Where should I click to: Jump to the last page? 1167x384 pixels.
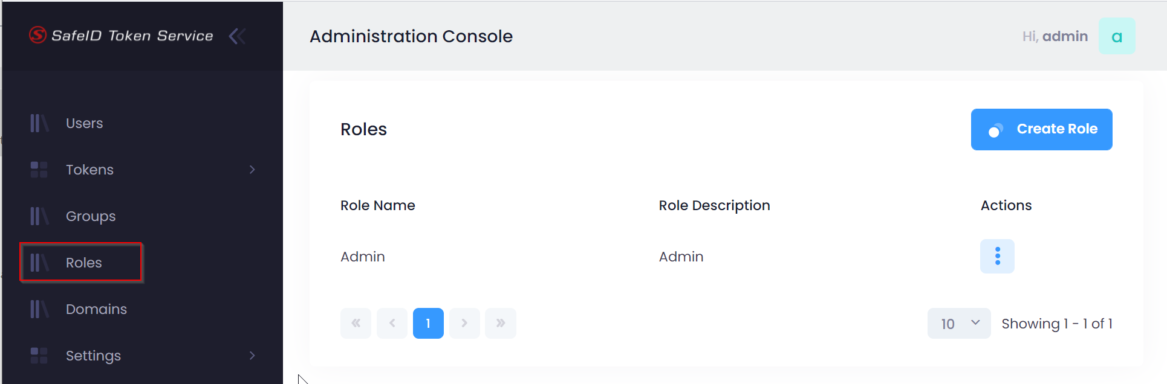pyautogui.click(x=501, y=324)
